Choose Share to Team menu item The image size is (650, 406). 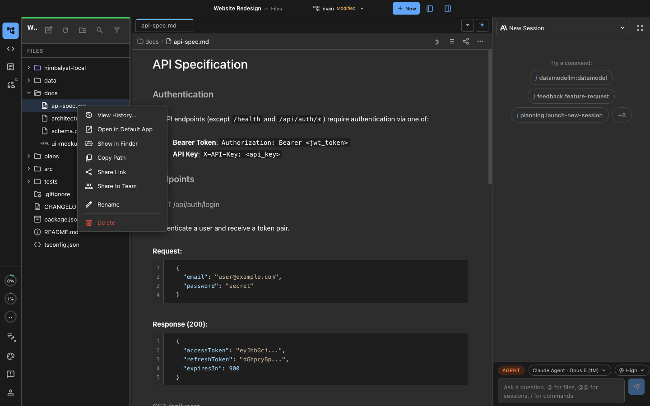pos(122,186)
